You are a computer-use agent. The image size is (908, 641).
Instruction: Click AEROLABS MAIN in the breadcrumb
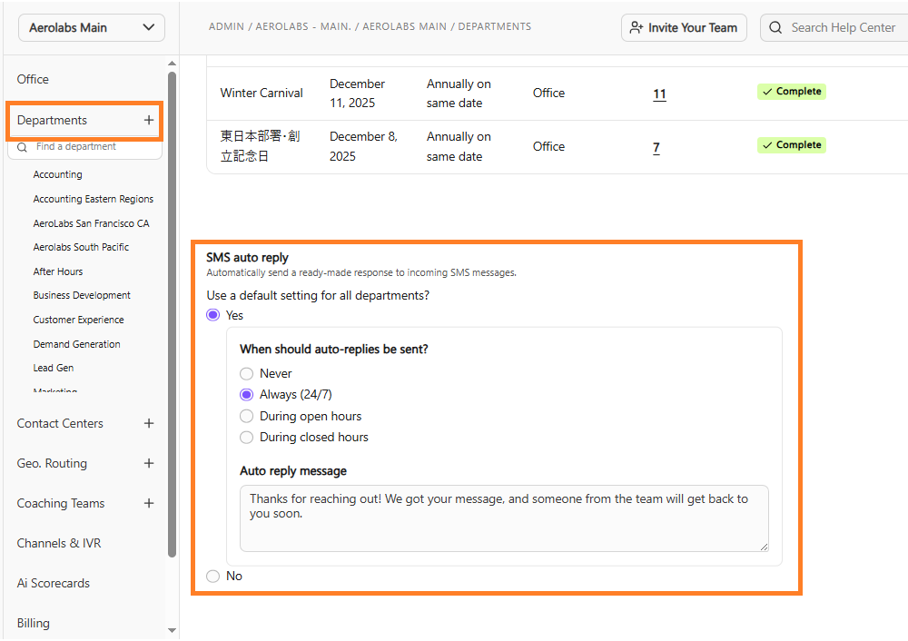405,26
